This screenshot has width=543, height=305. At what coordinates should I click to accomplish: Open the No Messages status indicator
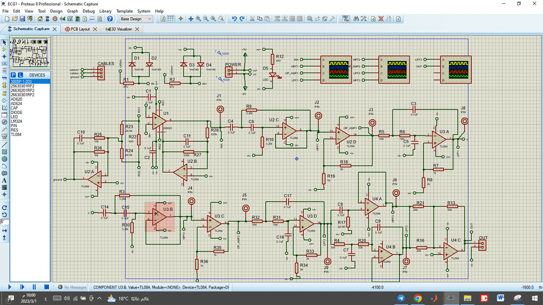[72, 287]
